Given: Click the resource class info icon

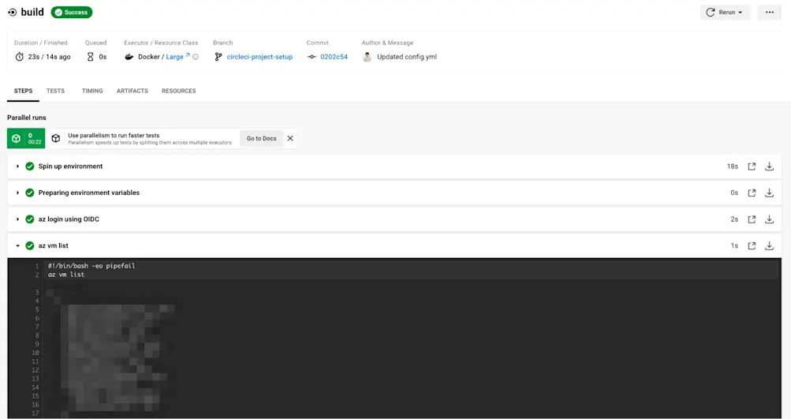Looking at the screenshot, I should (196, 57).
